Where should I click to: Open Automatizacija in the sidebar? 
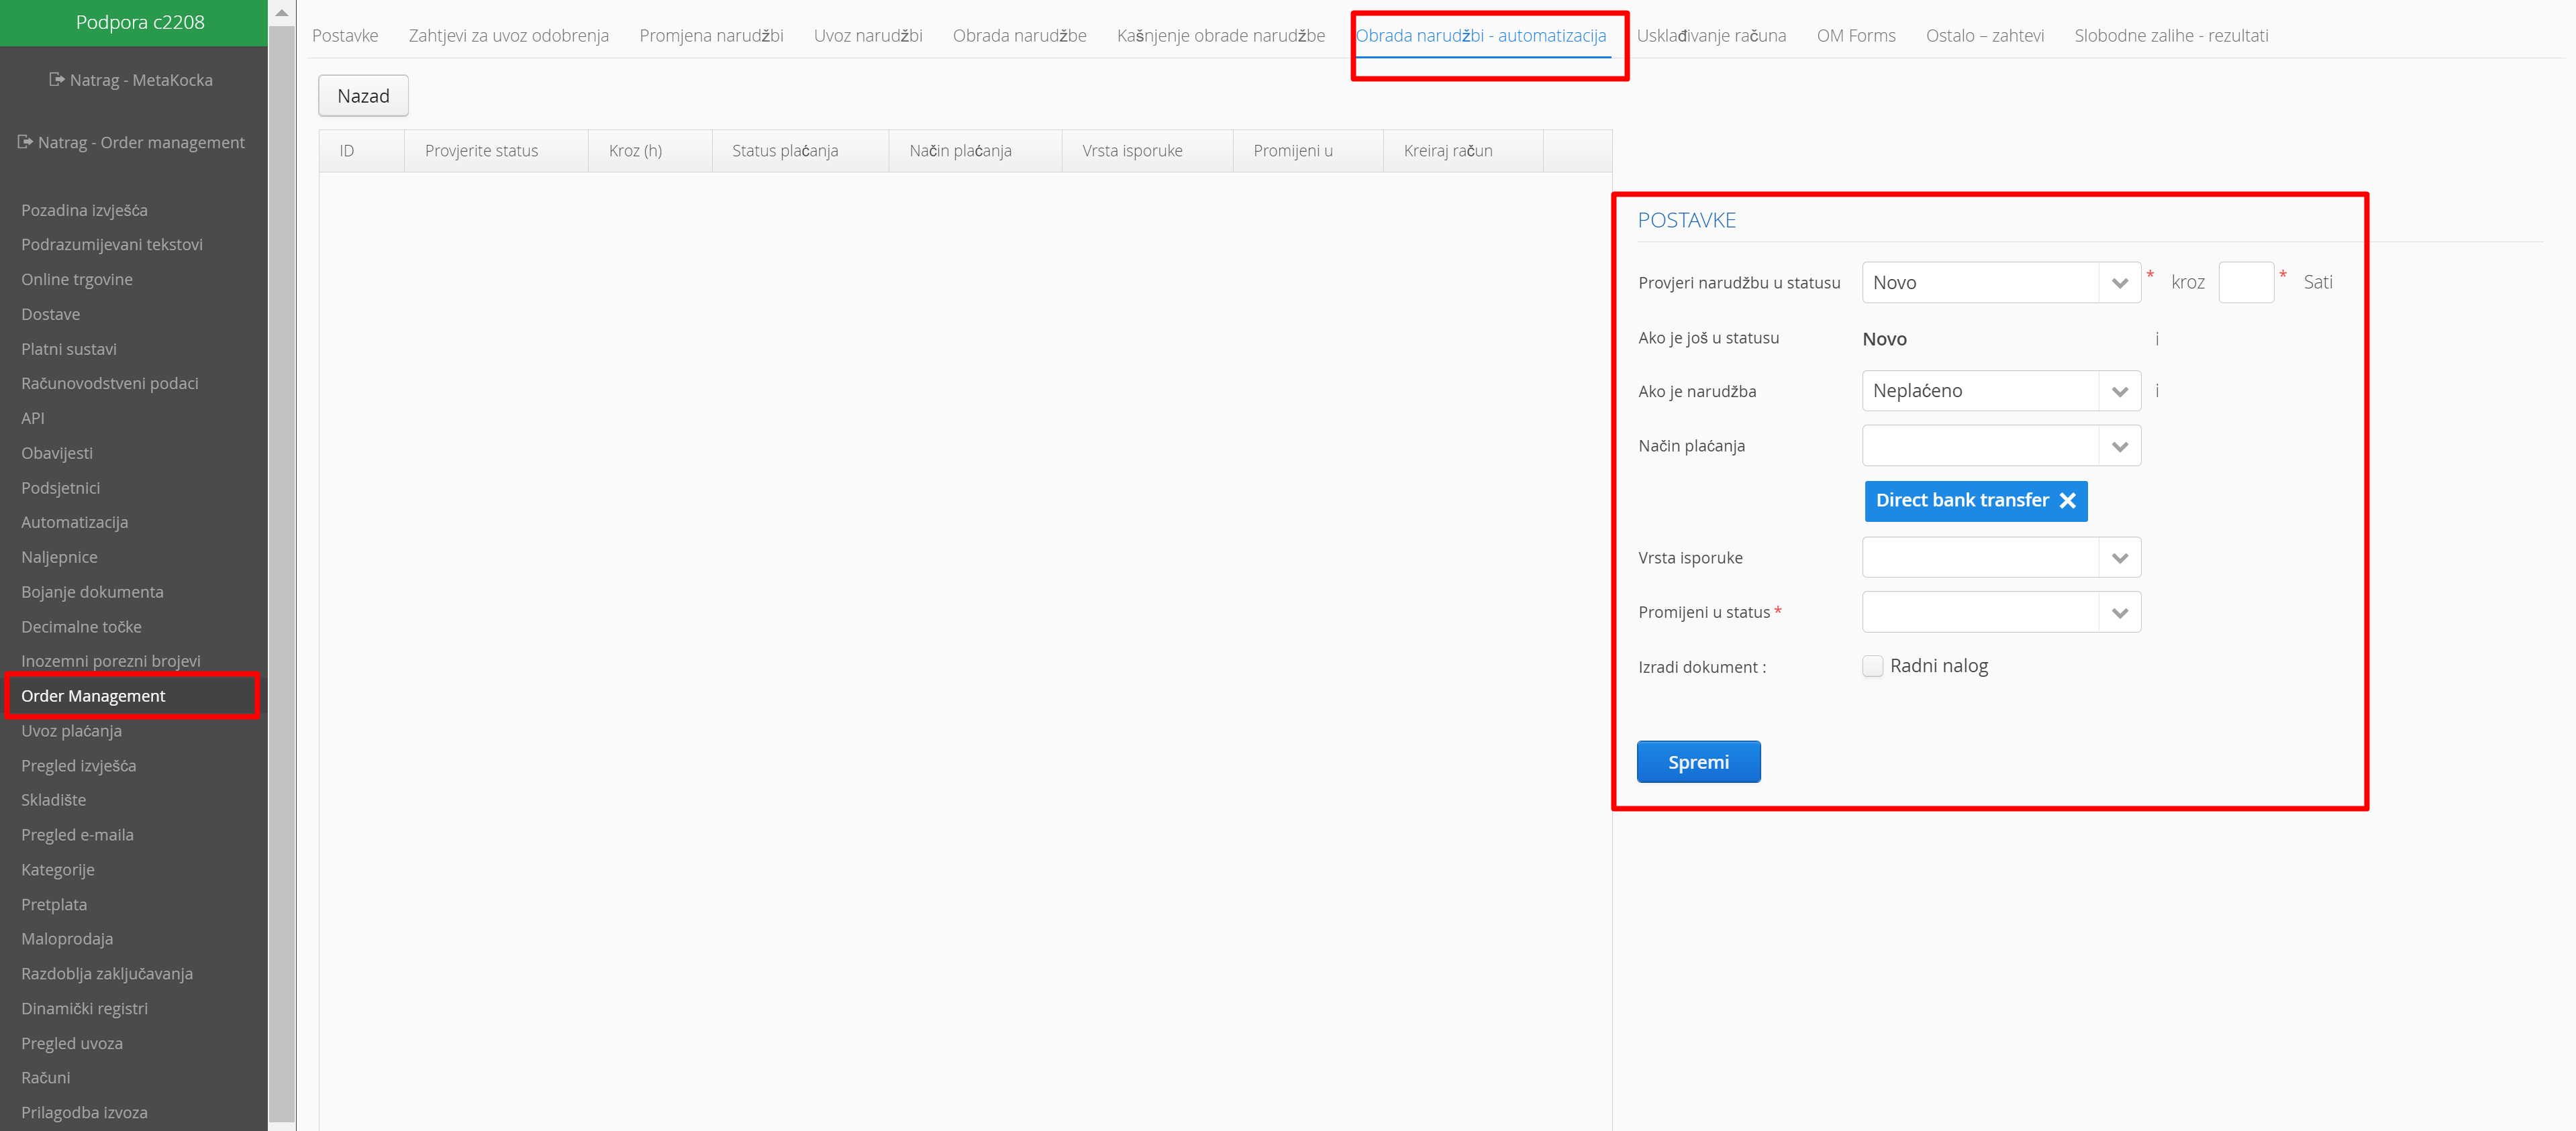pyautogui.click(x=75, y=521)
